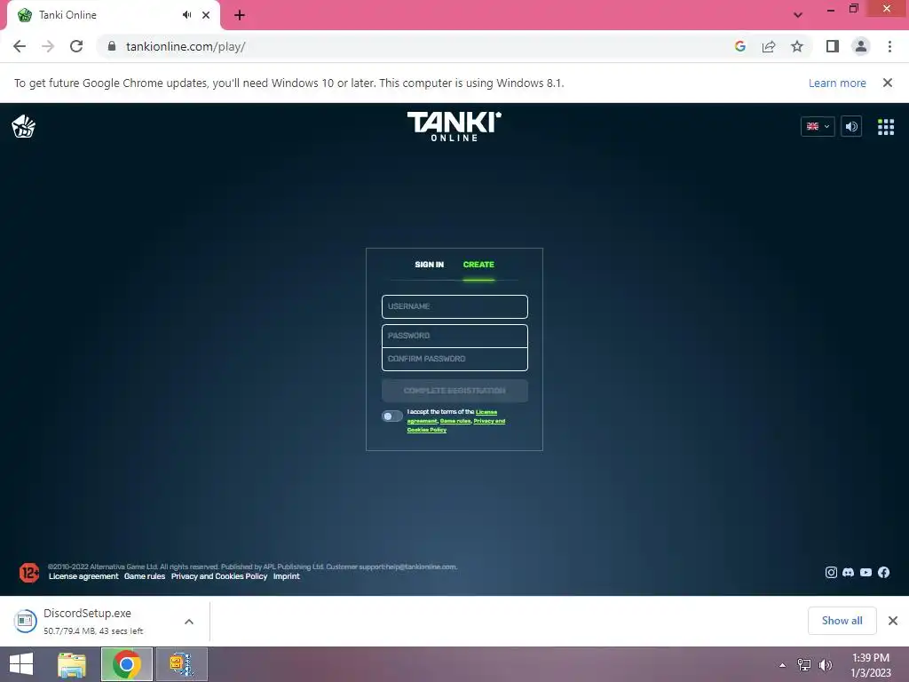Image resolution: width=909 pixels, height=682 pixels.
Task: Go forward to the next page
Action: (x=48, y=46)
